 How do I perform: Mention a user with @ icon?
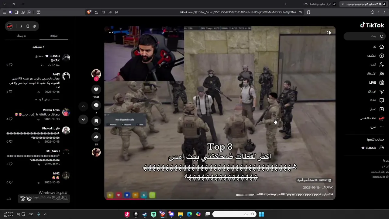29,199
